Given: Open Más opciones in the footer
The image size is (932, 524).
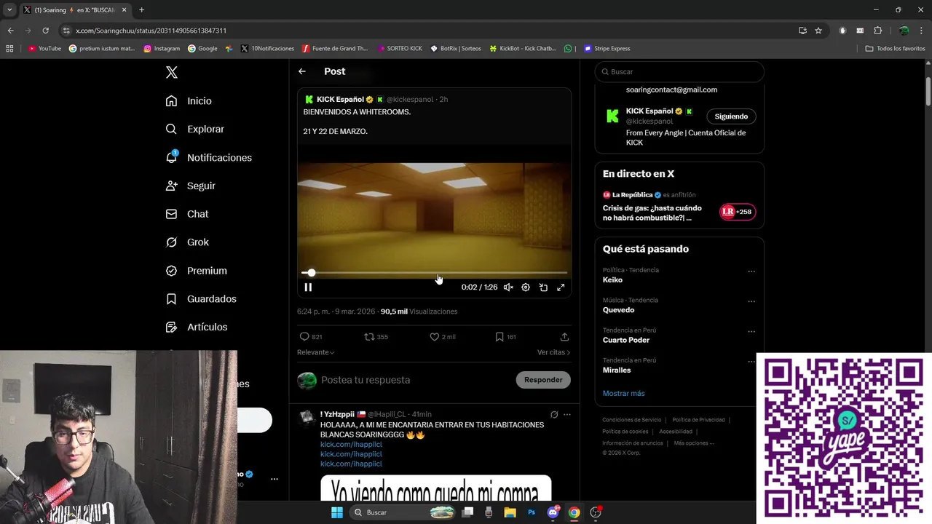Looking at the screenshot, I should click(693, 443).
